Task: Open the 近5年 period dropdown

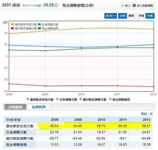Action: click(x=111, y=16)
